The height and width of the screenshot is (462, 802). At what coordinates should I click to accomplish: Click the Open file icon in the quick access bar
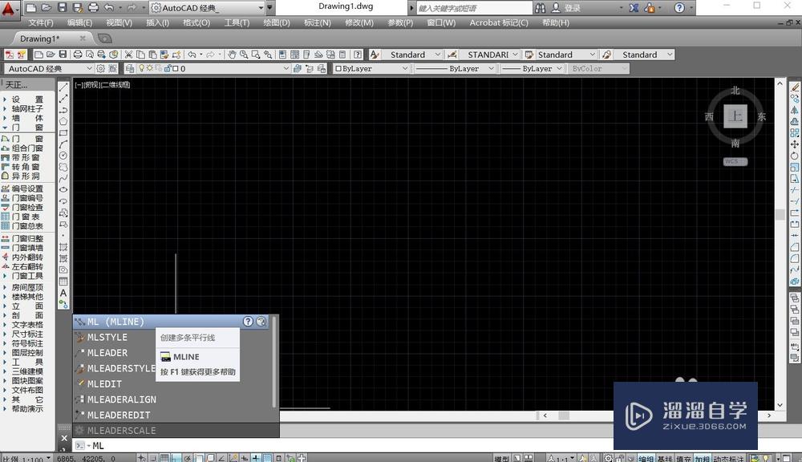(47, 8)
